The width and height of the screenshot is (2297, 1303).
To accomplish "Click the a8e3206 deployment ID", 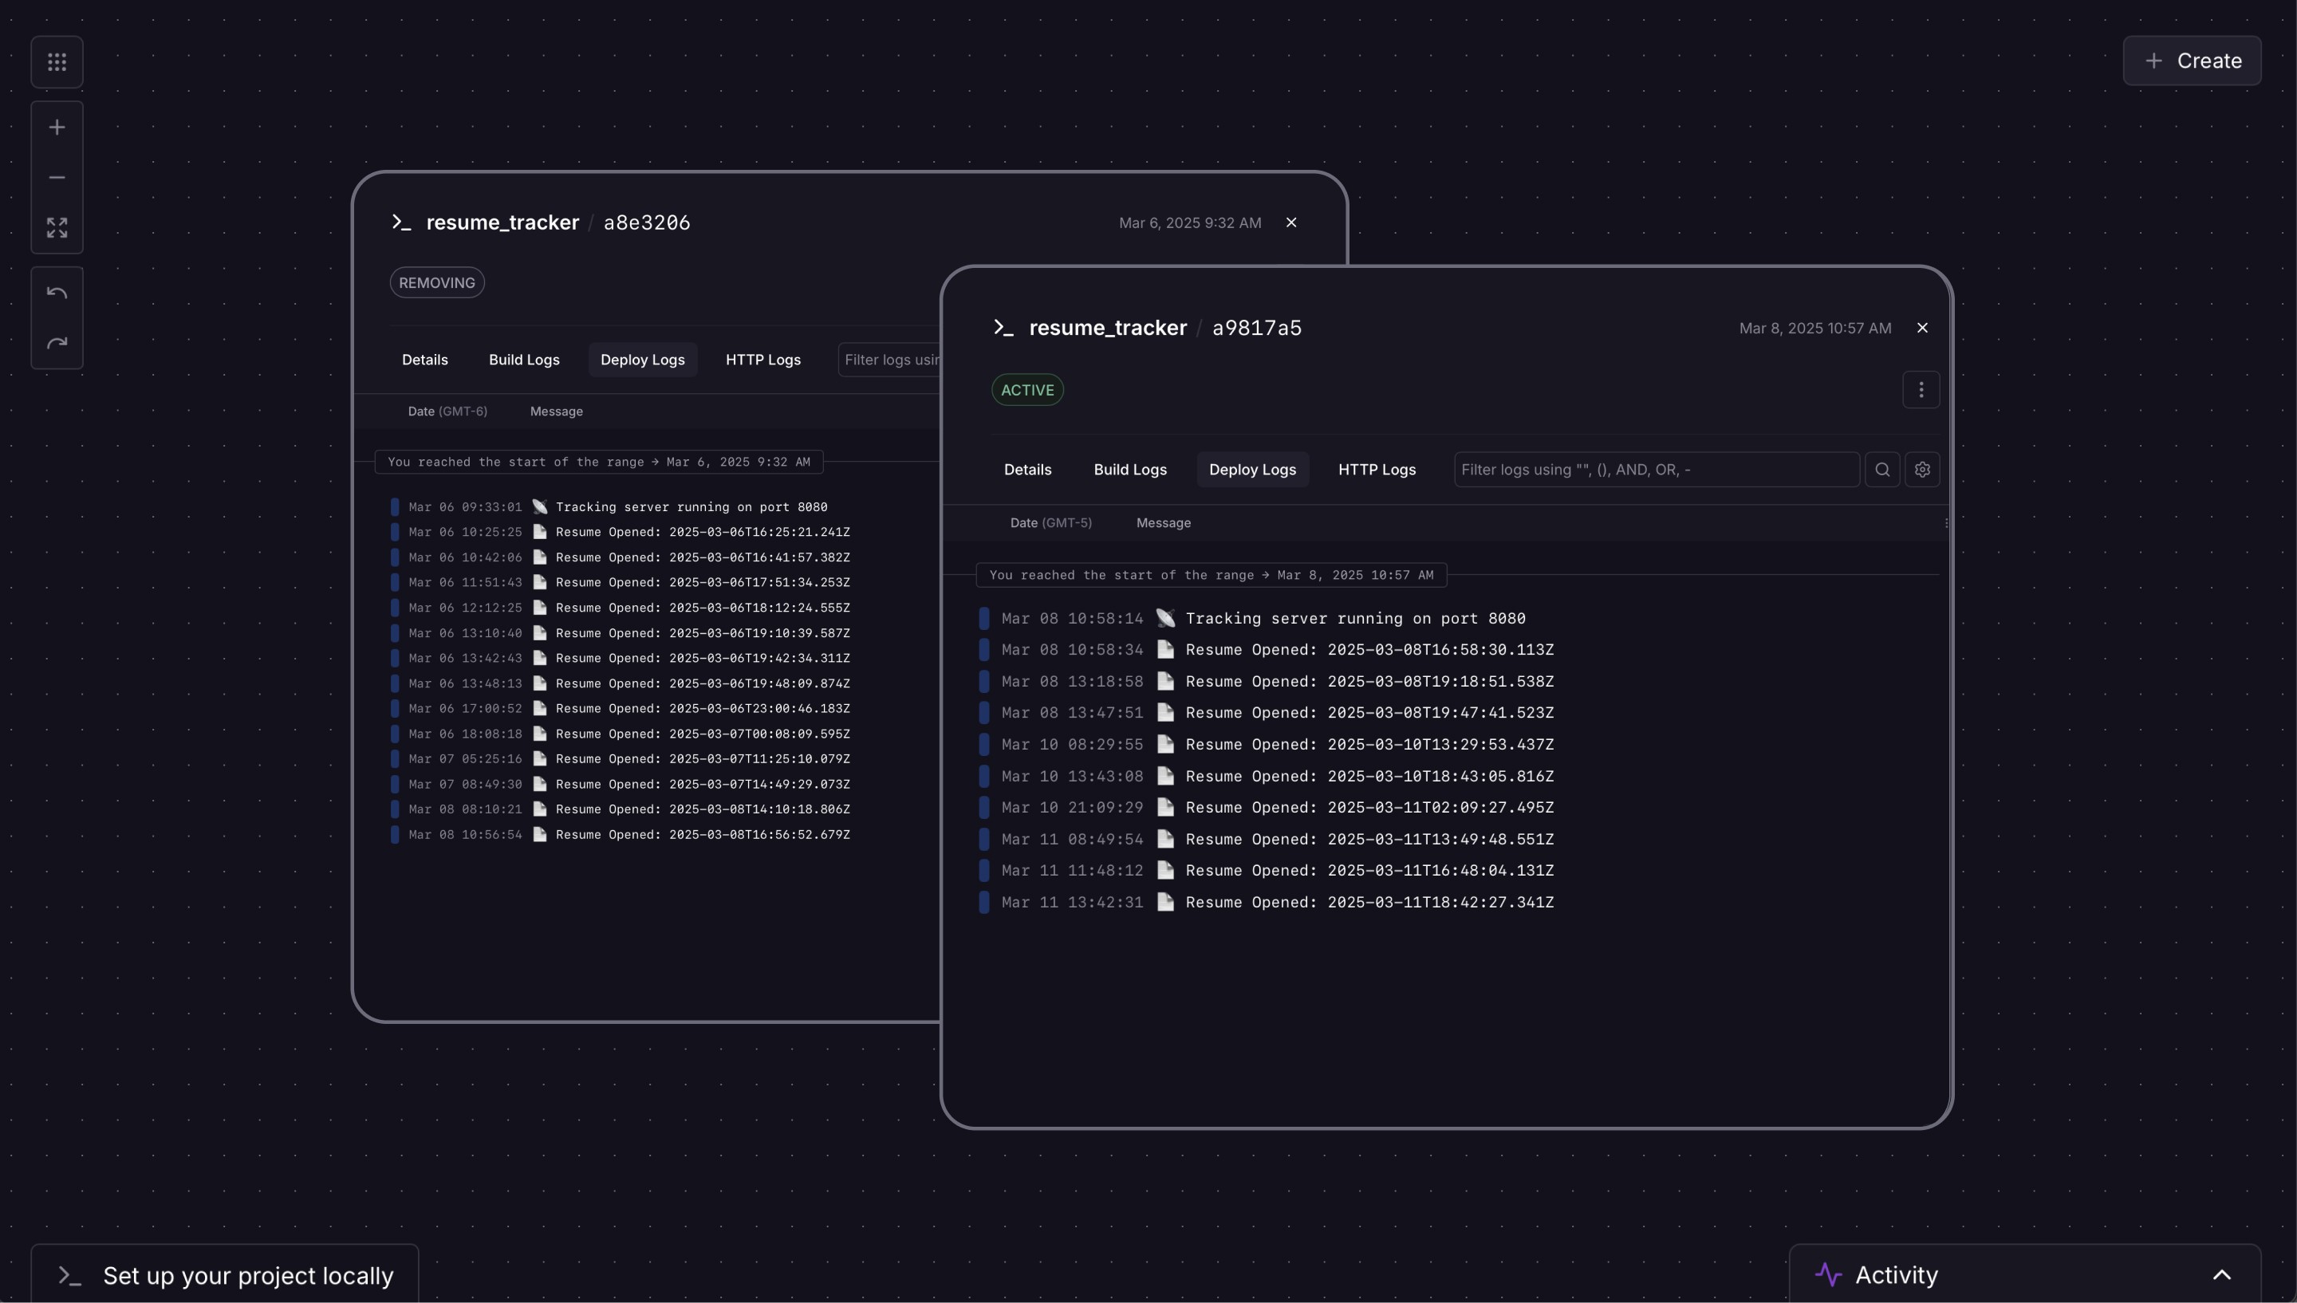I will (647, 222).
